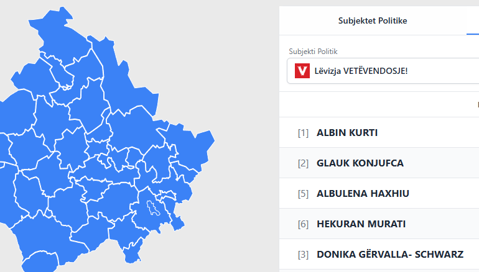Click number [1] beside Albin Kurti

(303, 133)
